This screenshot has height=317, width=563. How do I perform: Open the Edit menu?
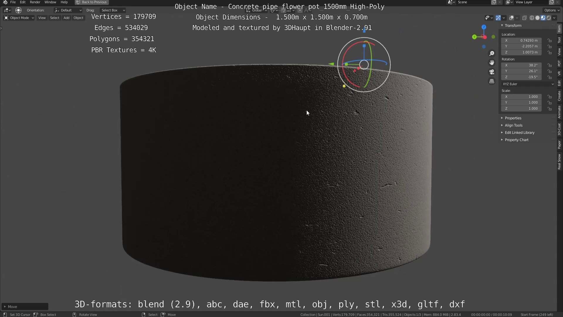(x=23, y=2)
